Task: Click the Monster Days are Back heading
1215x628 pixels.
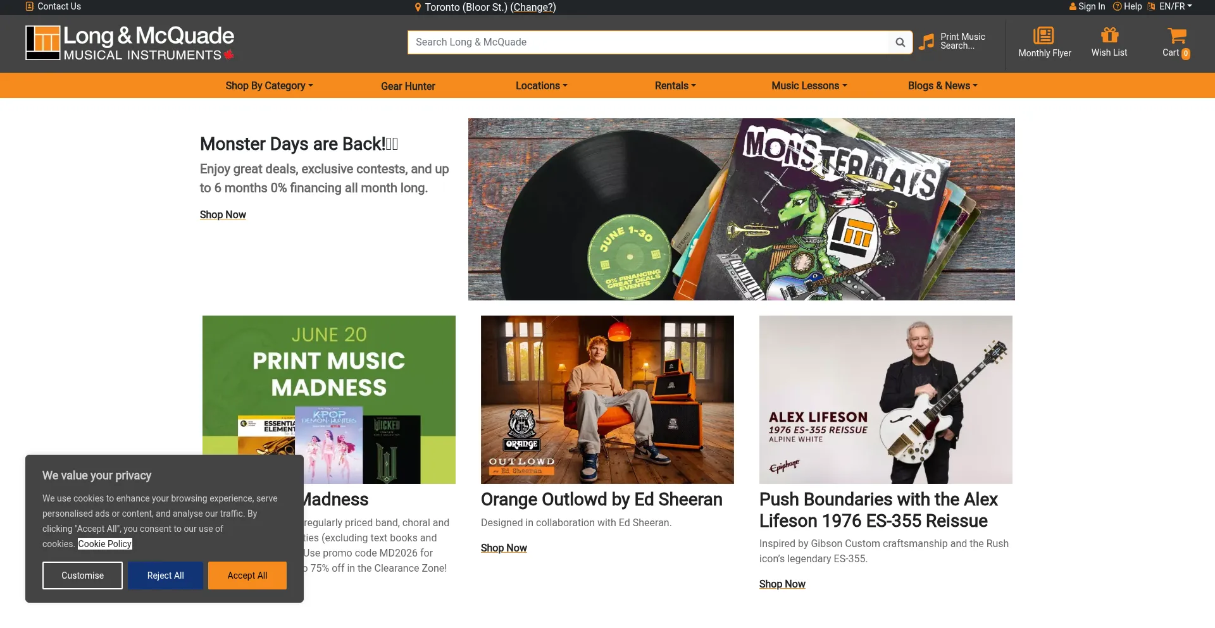Action: pyautogui.click(x=299, y=144)
